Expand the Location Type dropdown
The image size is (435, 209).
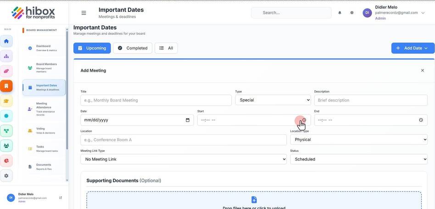coord(359,139)
